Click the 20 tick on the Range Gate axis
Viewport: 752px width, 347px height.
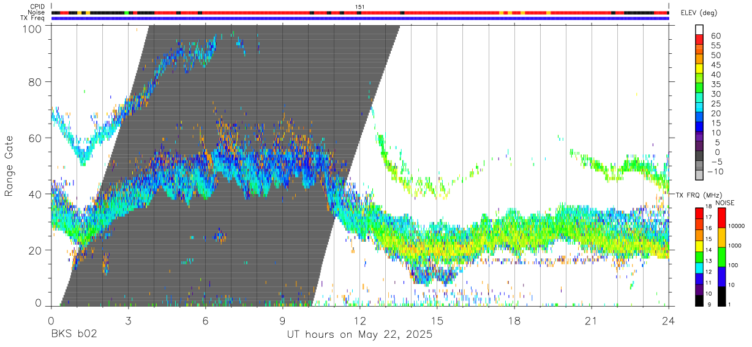click(x=36, y=250)
